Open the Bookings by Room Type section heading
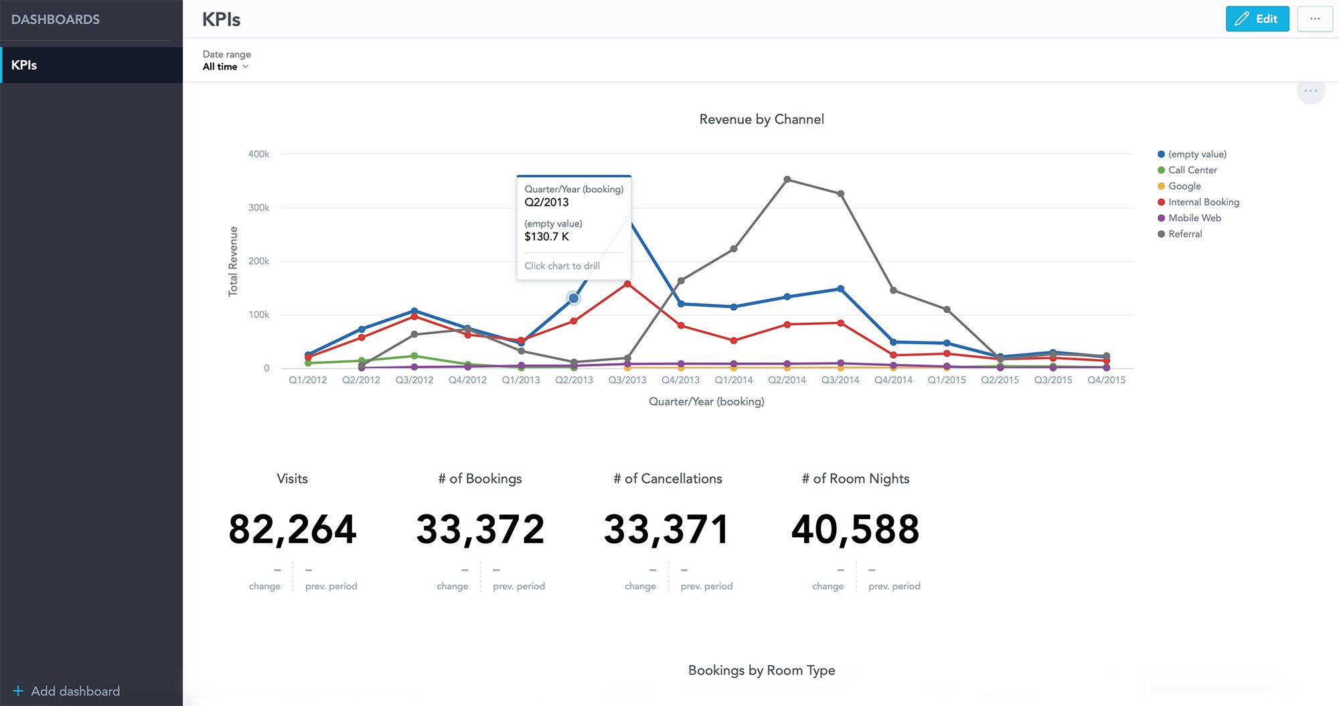This screenshot has height=706, width=1339. (761, 670)
